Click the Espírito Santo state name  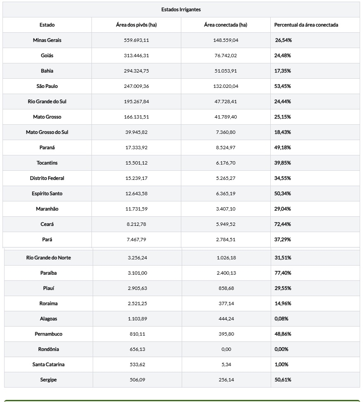tap(47, 194)
